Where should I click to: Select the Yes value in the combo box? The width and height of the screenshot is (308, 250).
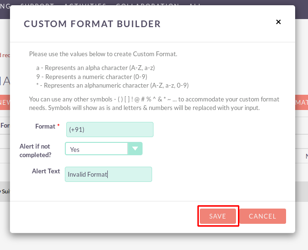pos(96,149)
